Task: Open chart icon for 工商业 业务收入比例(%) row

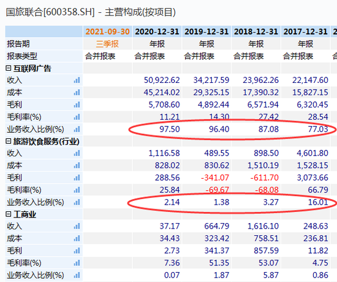Action: pos(77,275)
